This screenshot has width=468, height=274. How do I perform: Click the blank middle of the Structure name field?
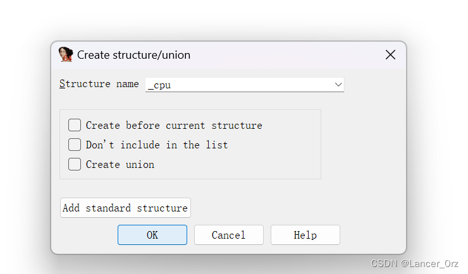click(253, 85)
